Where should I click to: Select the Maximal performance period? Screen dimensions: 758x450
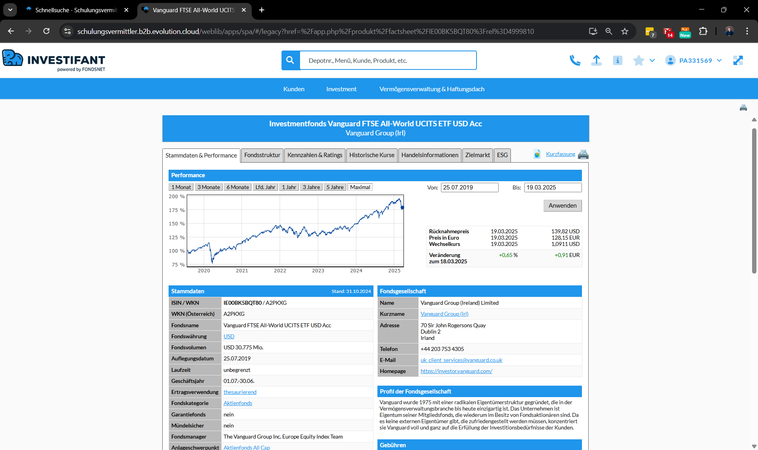coord(360,187)
